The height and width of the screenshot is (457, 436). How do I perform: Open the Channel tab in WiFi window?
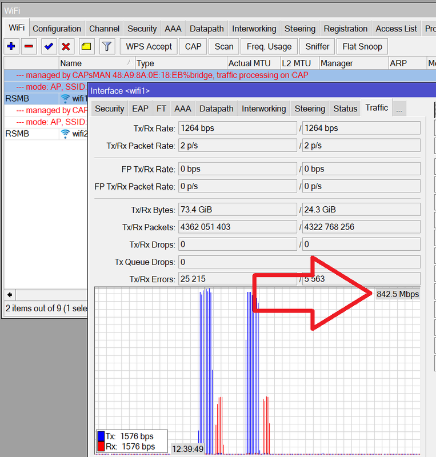(104, 29)
